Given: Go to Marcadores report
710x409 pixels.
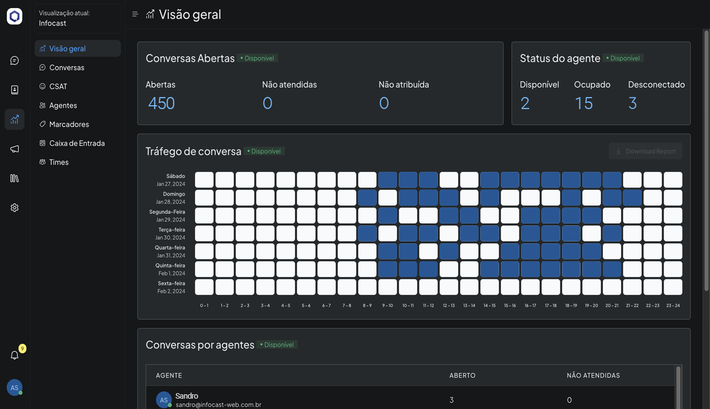Looking at the screenshot, I should point(69,124).
